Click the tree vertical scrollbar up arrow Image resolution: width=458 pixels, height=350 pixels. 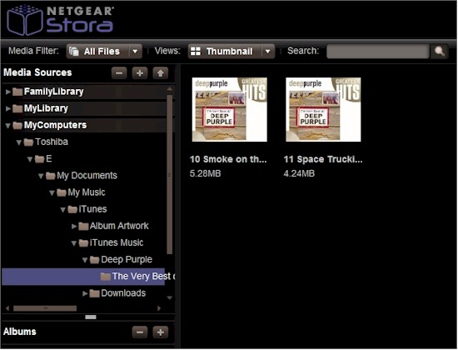click(170, 89)
